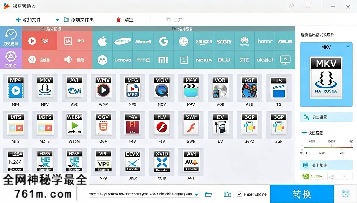Viewport: 357px width, 203px height.
Task: Click the NVIDIA acceleration button
Action: point(313,176)
